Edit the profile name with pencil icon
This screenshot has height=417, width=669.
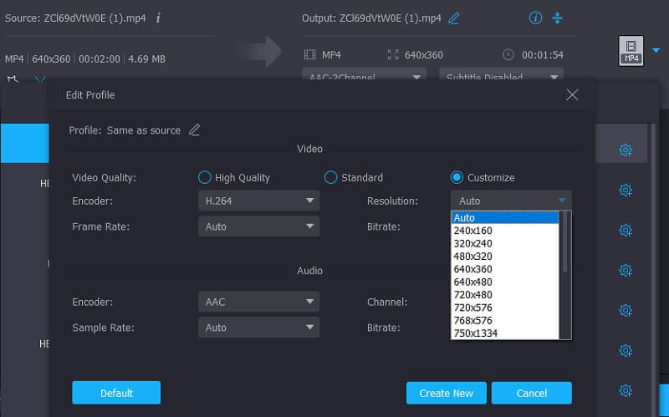(x=194, y=130)
